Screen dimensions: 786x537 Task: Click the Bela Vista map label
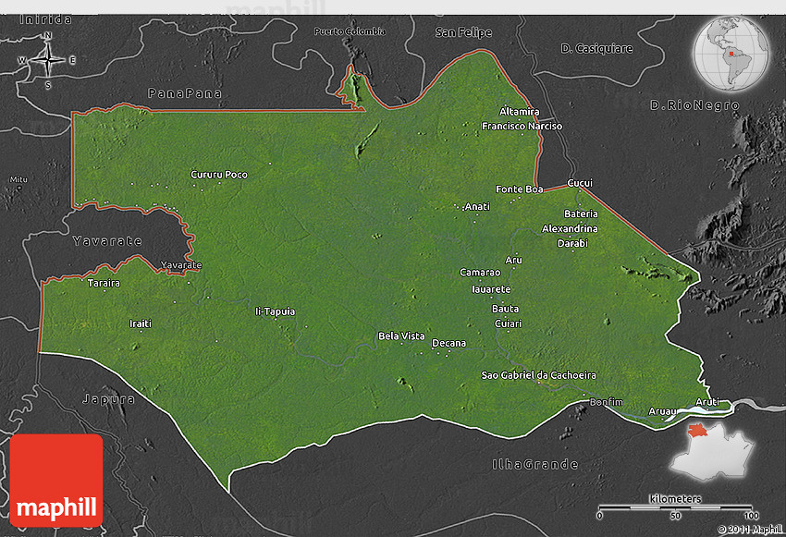[401, 336]
